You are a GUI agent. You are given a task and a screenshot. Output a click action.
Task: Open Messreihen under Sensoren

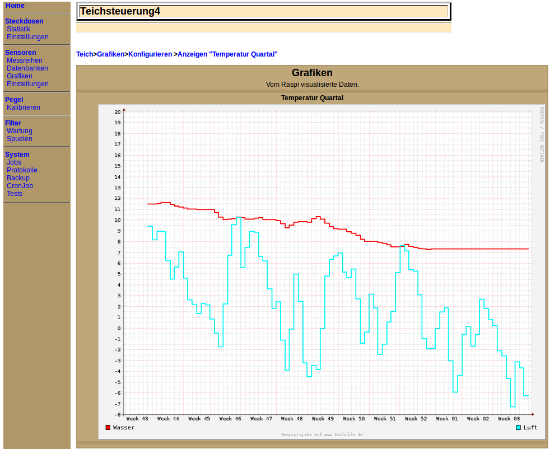click(x=24, y=60)
